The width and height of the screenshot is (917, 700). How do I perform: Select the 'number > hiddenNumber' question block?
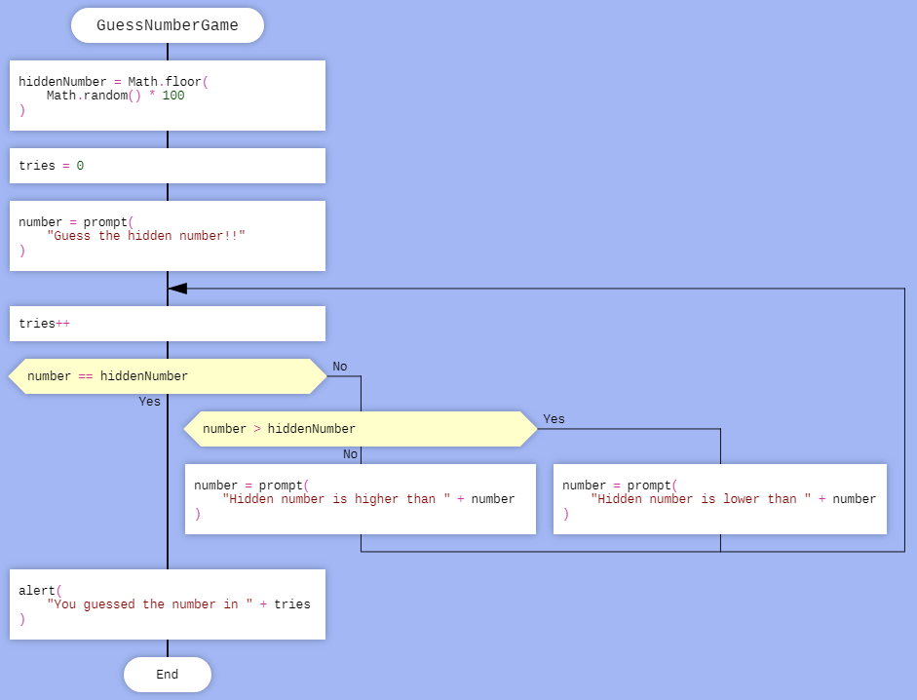pyautogui.click(x=361, y=429)
